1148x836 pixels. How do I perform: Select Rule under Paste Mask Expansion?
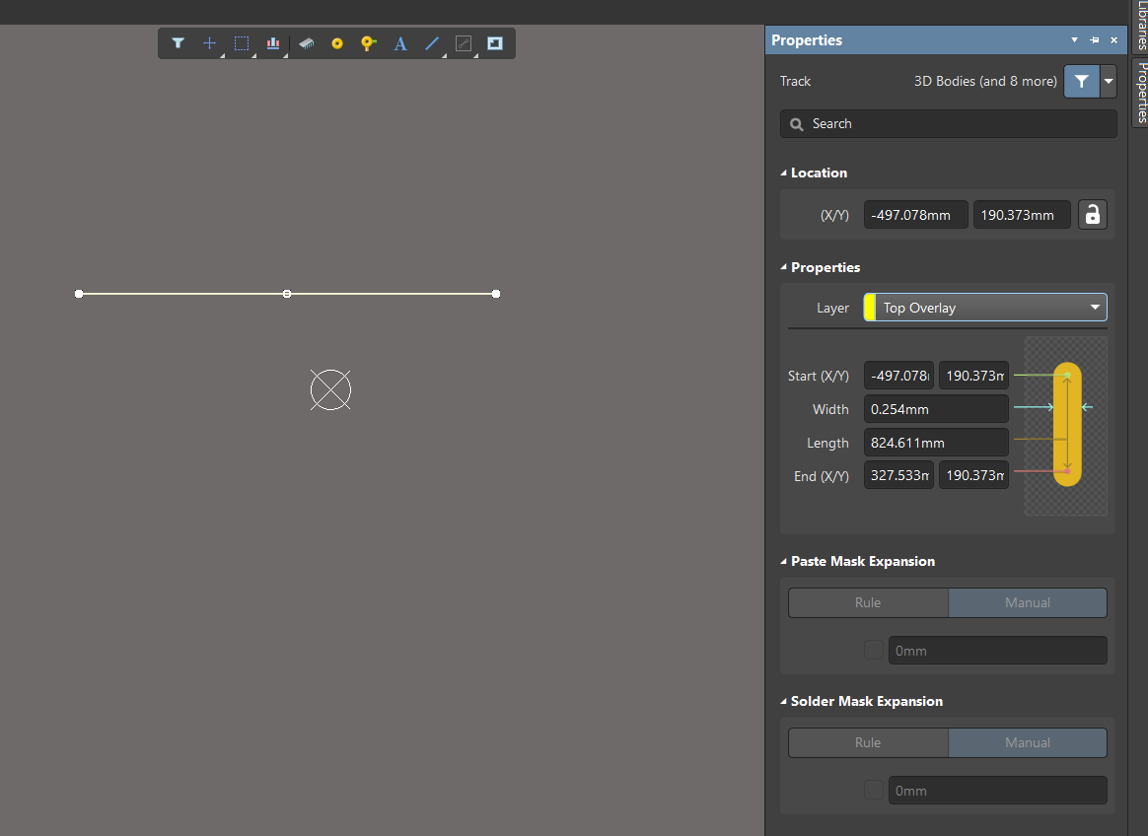868,602
